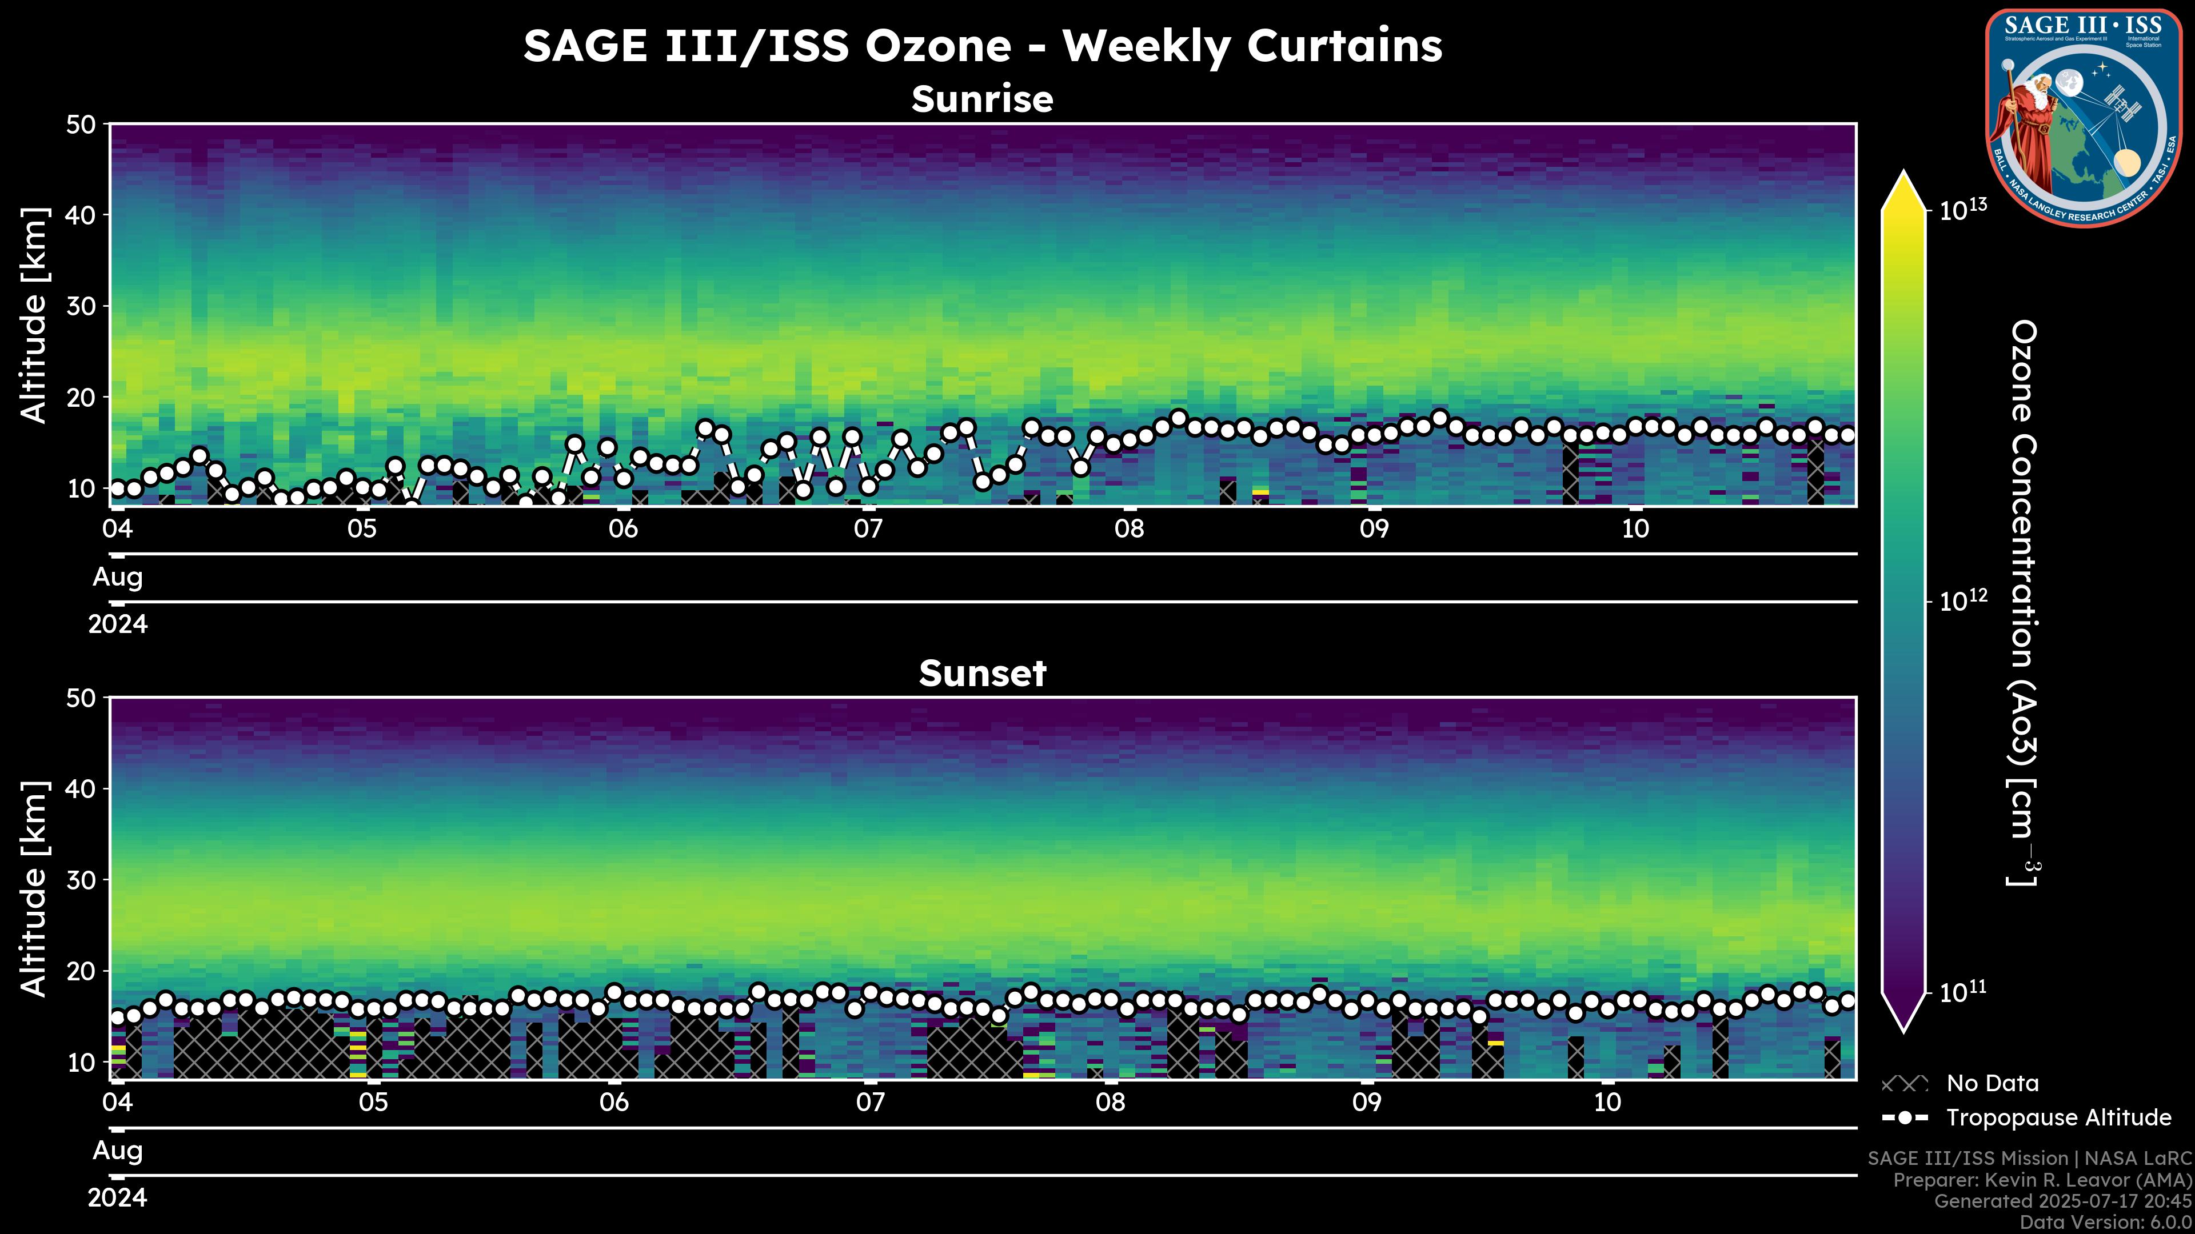Image resolution: width=2195 pixels, height=1234 pixels.
Task: Click the 2024 label beneath Sunset axis
Action: tap(118, 1198)
